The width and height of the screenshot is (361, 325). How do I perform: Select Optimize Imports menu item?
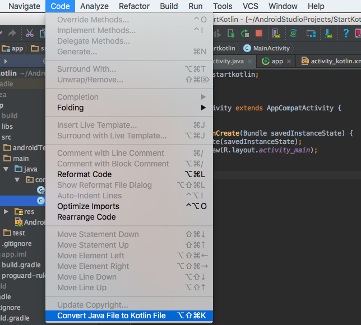click(129, 206)
